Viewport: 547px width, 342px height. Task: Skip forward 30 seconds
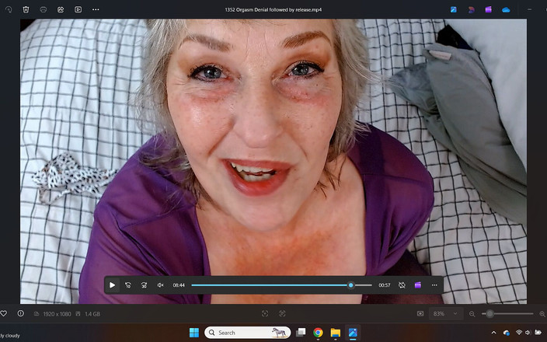(x=144, y=285)
